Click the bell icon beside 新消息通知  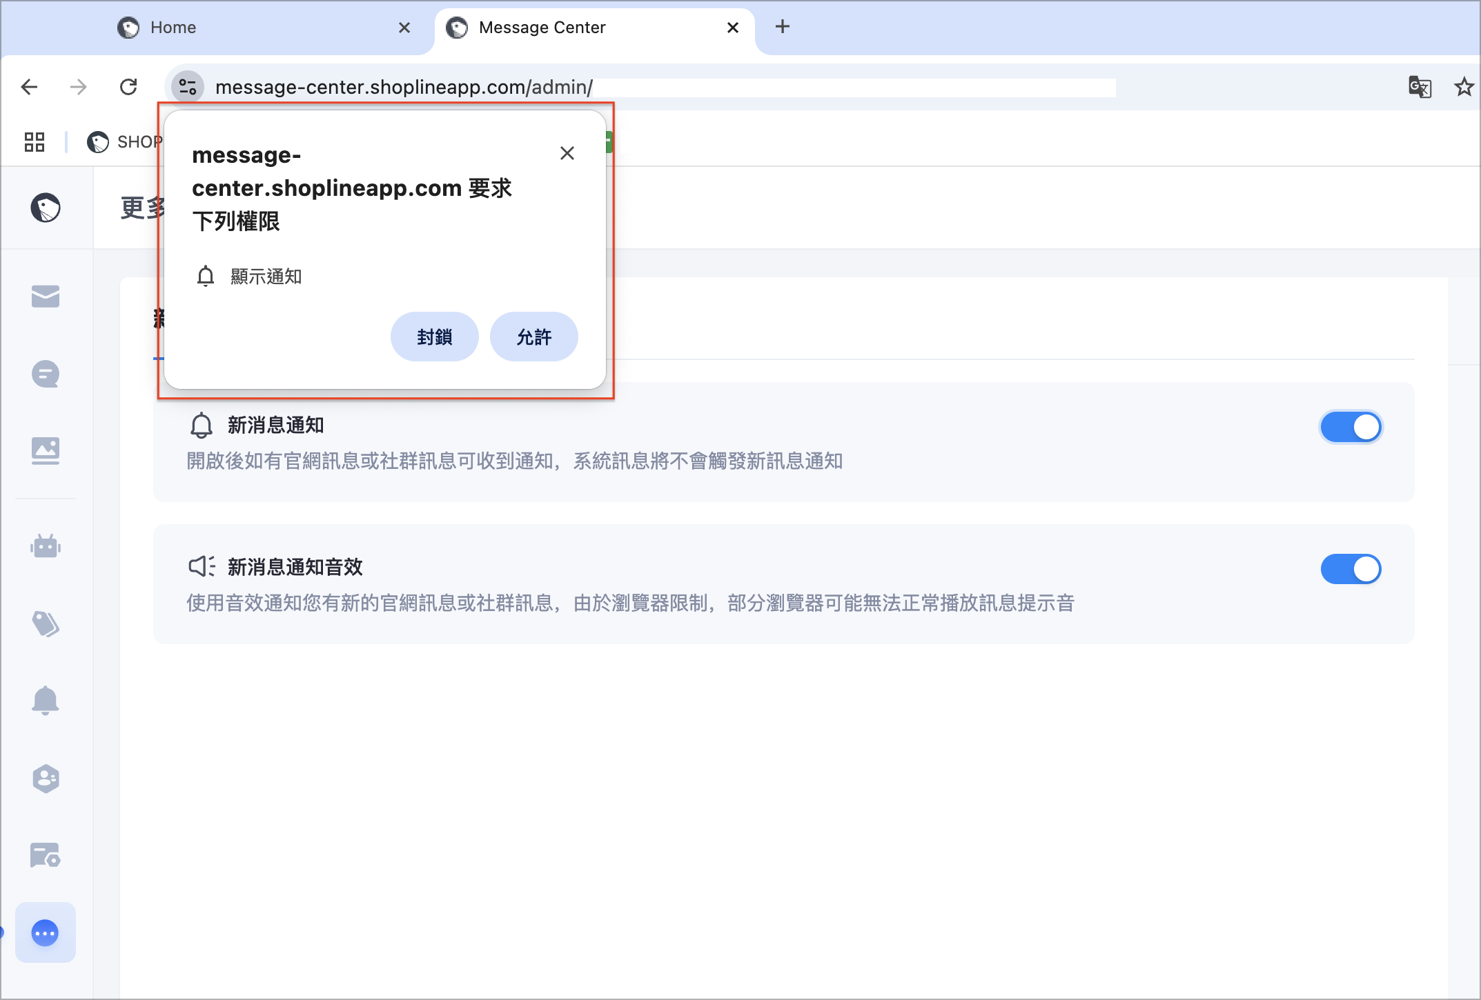tap(202, 426)
